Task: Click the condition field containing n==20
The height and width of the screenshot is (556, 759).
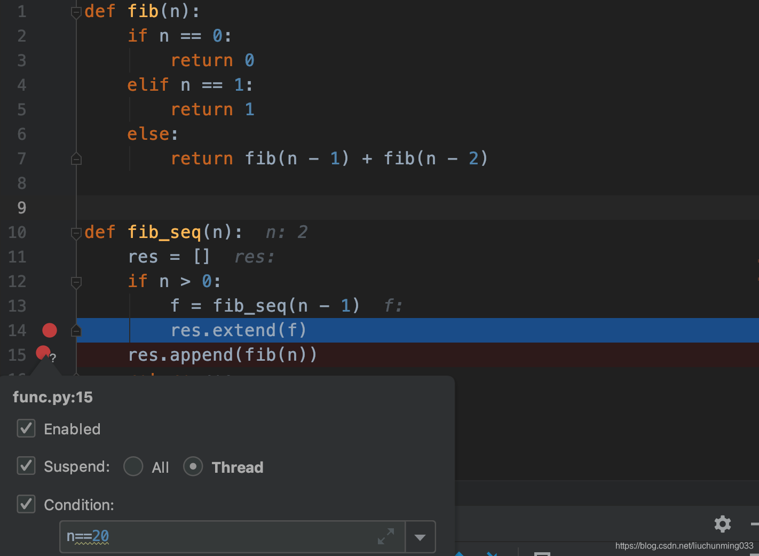Action: point(233,536)
